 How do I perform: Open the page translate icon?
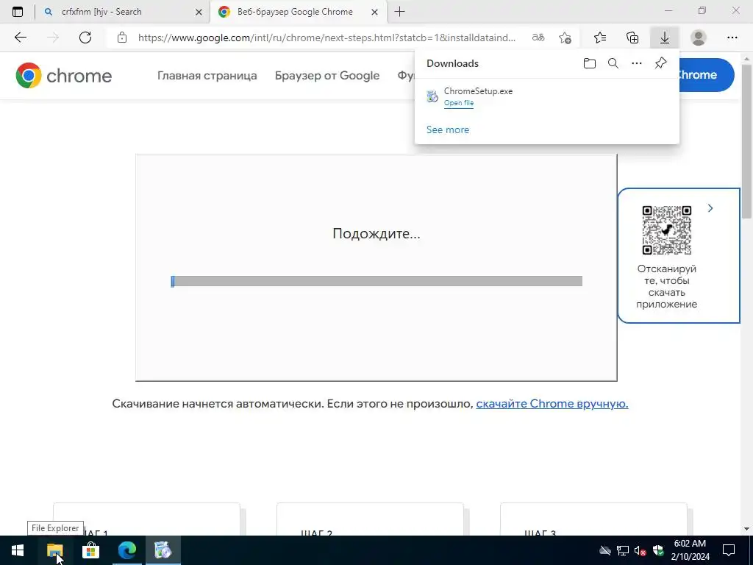point(538,38)
